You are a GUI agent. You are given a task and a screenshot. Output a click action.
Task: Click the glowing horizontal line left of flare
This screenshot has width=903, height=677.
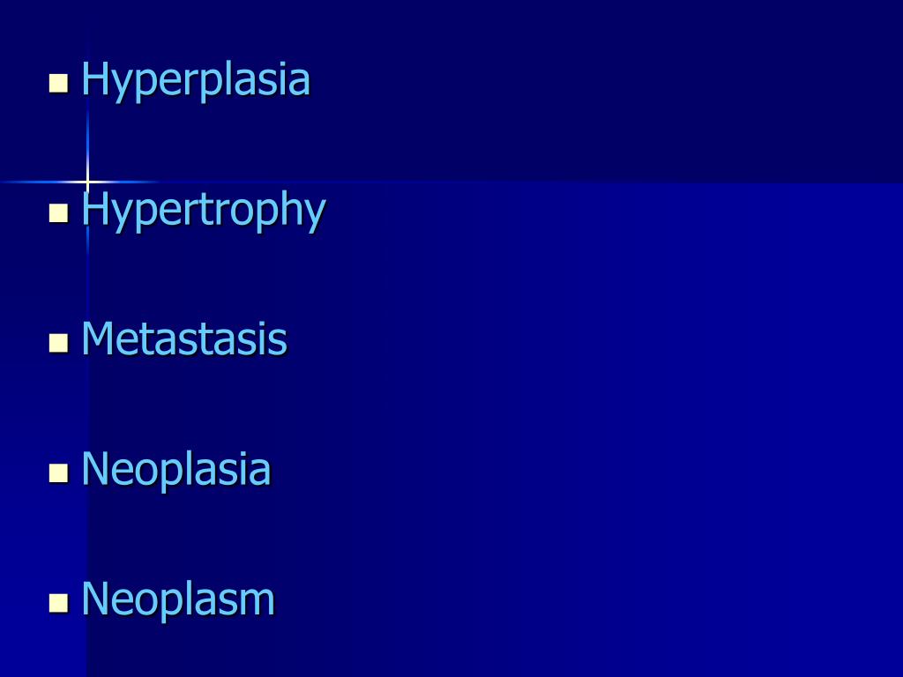(39, 182)
